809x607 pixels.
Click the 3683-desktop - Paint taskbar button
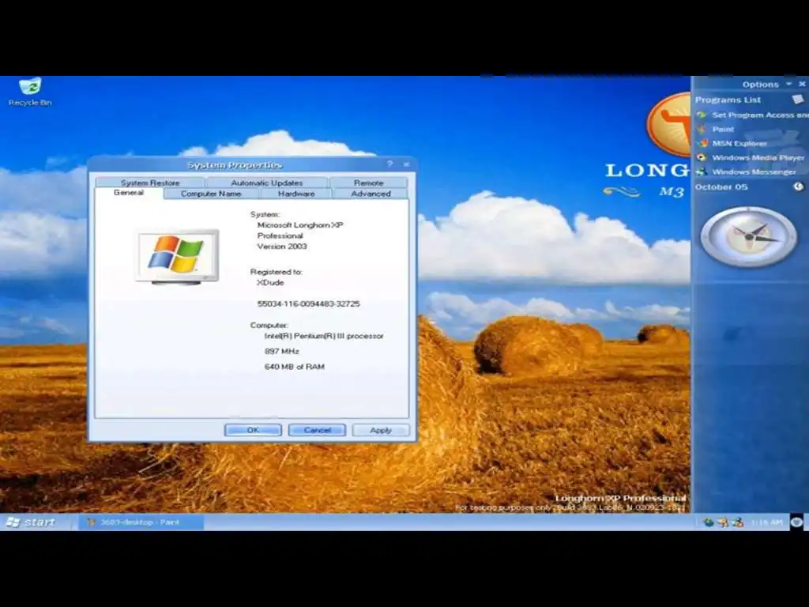click(x=141, y=522)
